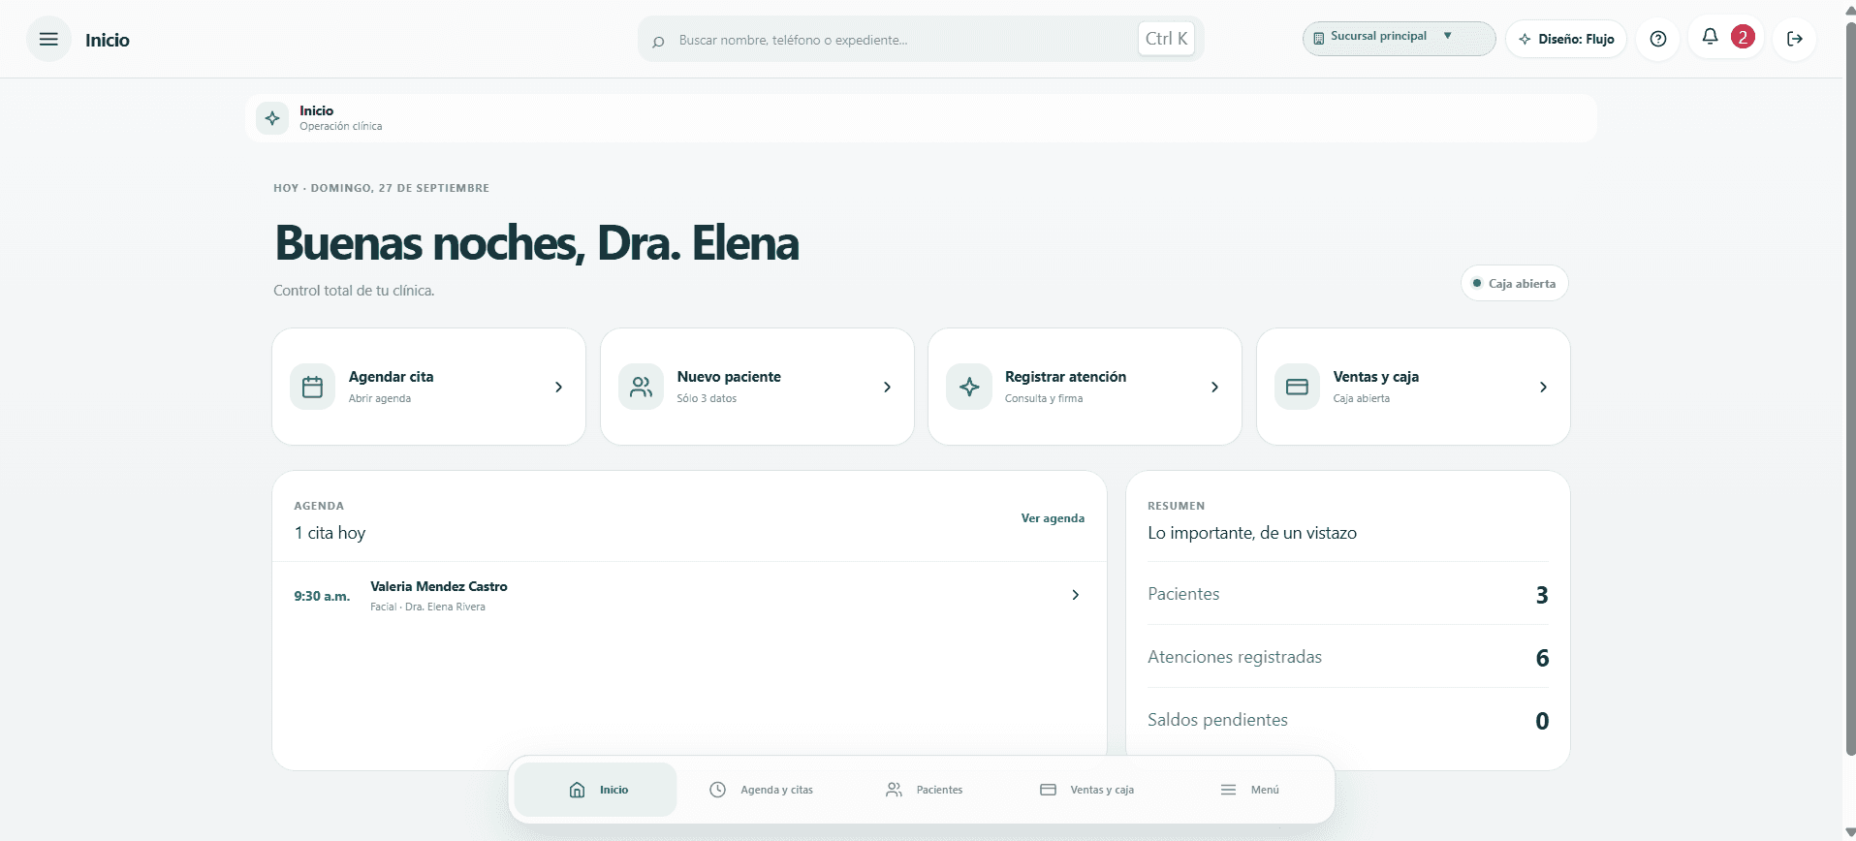Open notifications bell icon

(x=1710, y=37)
